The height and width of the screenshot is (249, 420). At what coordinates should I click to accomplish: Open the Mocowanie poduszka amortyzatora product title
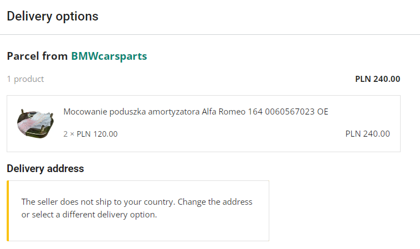(x=196, y=112)
